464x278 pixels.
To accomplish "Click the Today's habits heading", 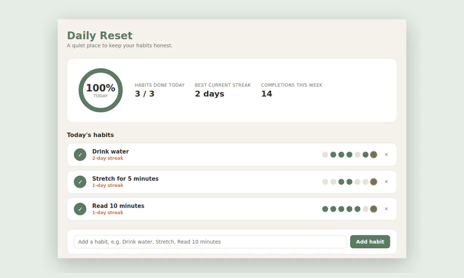I will tap(90, 135).
